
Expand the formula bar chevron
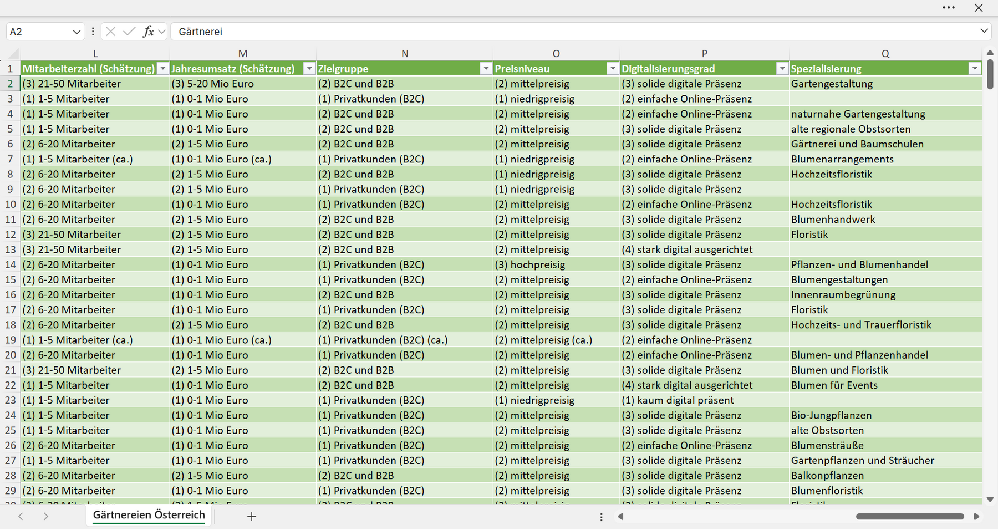(984, 31)
